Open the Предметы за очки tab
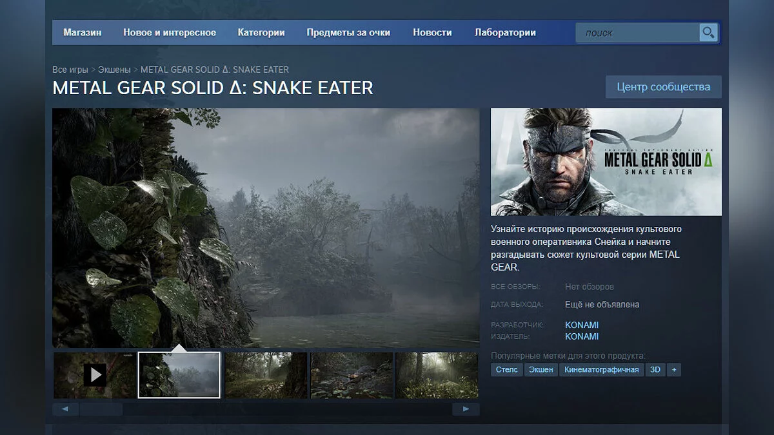 click(x=348, y=32)
